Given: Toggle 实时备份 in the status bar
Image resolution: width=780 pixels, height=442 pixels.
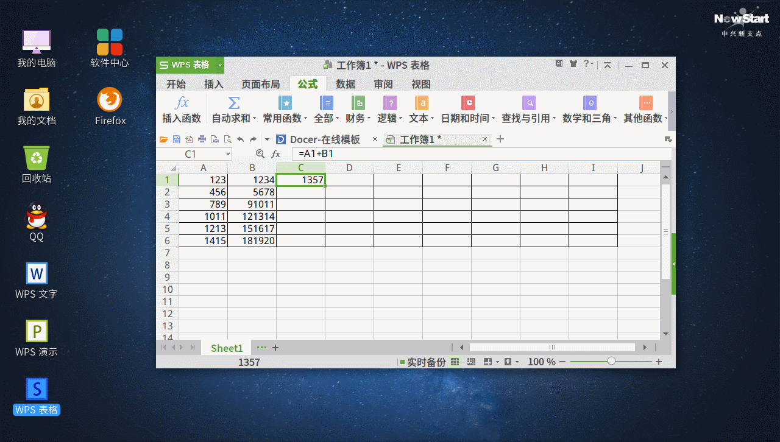Looking at the screenshot, I should (423, 362).
